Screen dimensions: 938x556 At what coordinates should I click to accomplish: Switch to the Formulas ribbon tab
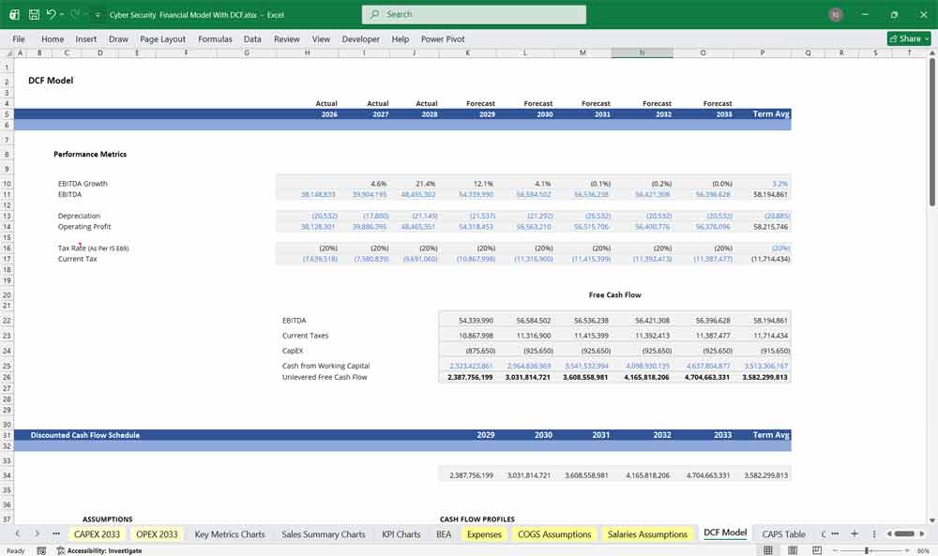(x=215, y=38)
